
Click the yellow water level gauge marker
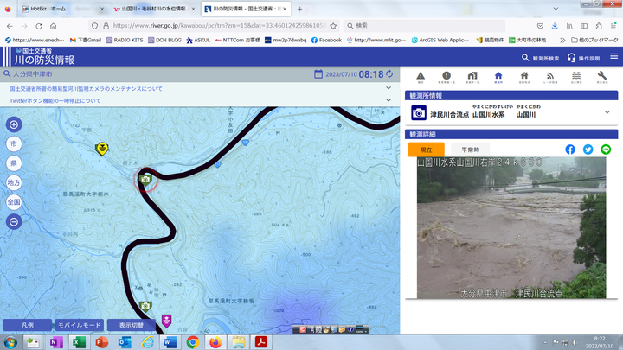pos(102,149)
